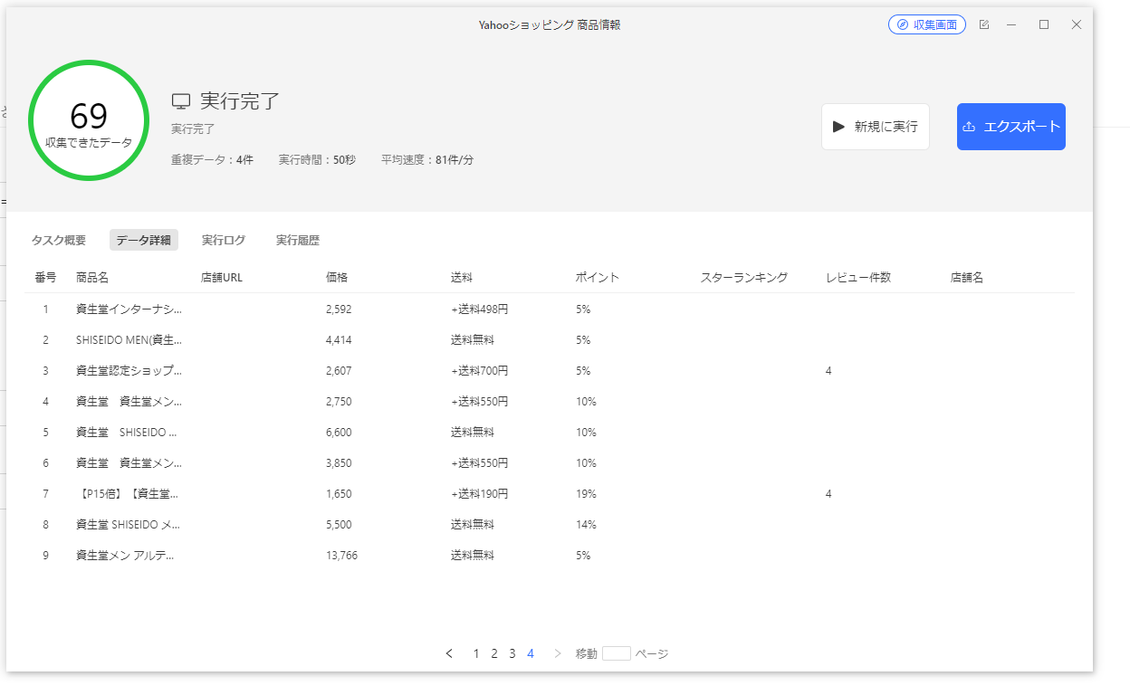Click the 69 collected data progress circle
Viewport: 1130px width, 695px height.
pyautogui.click(x=89, y=120)
